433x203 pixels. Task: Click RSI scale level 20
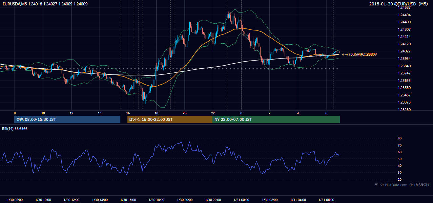tap(399, 179)
